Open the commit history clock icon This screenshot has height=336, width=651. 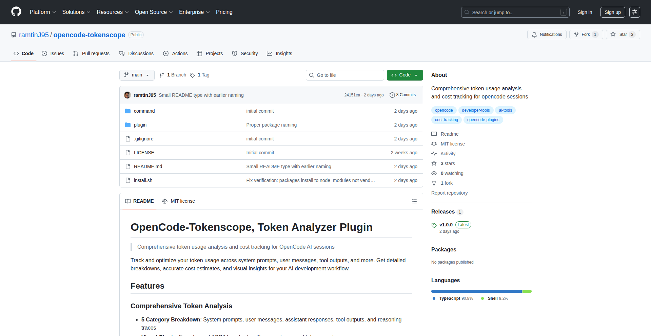pyautogui.click(x=392, y=95)
